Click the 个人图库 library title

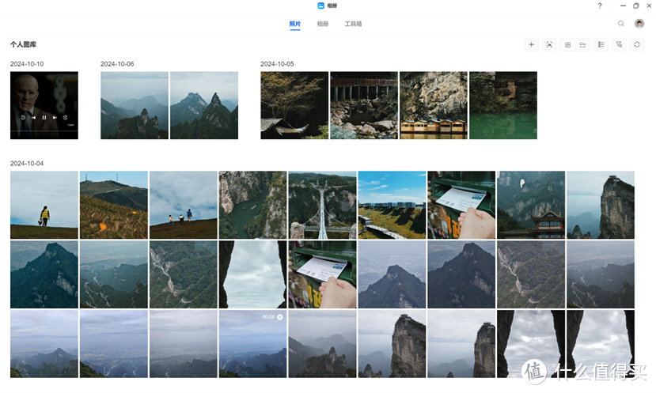pyautogui.click(x=23, y=45)
